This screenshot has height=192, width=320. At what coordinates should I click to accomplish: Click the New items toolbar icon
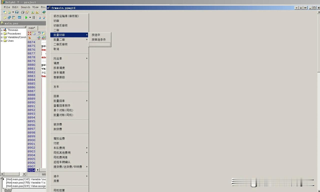[5, 12]
